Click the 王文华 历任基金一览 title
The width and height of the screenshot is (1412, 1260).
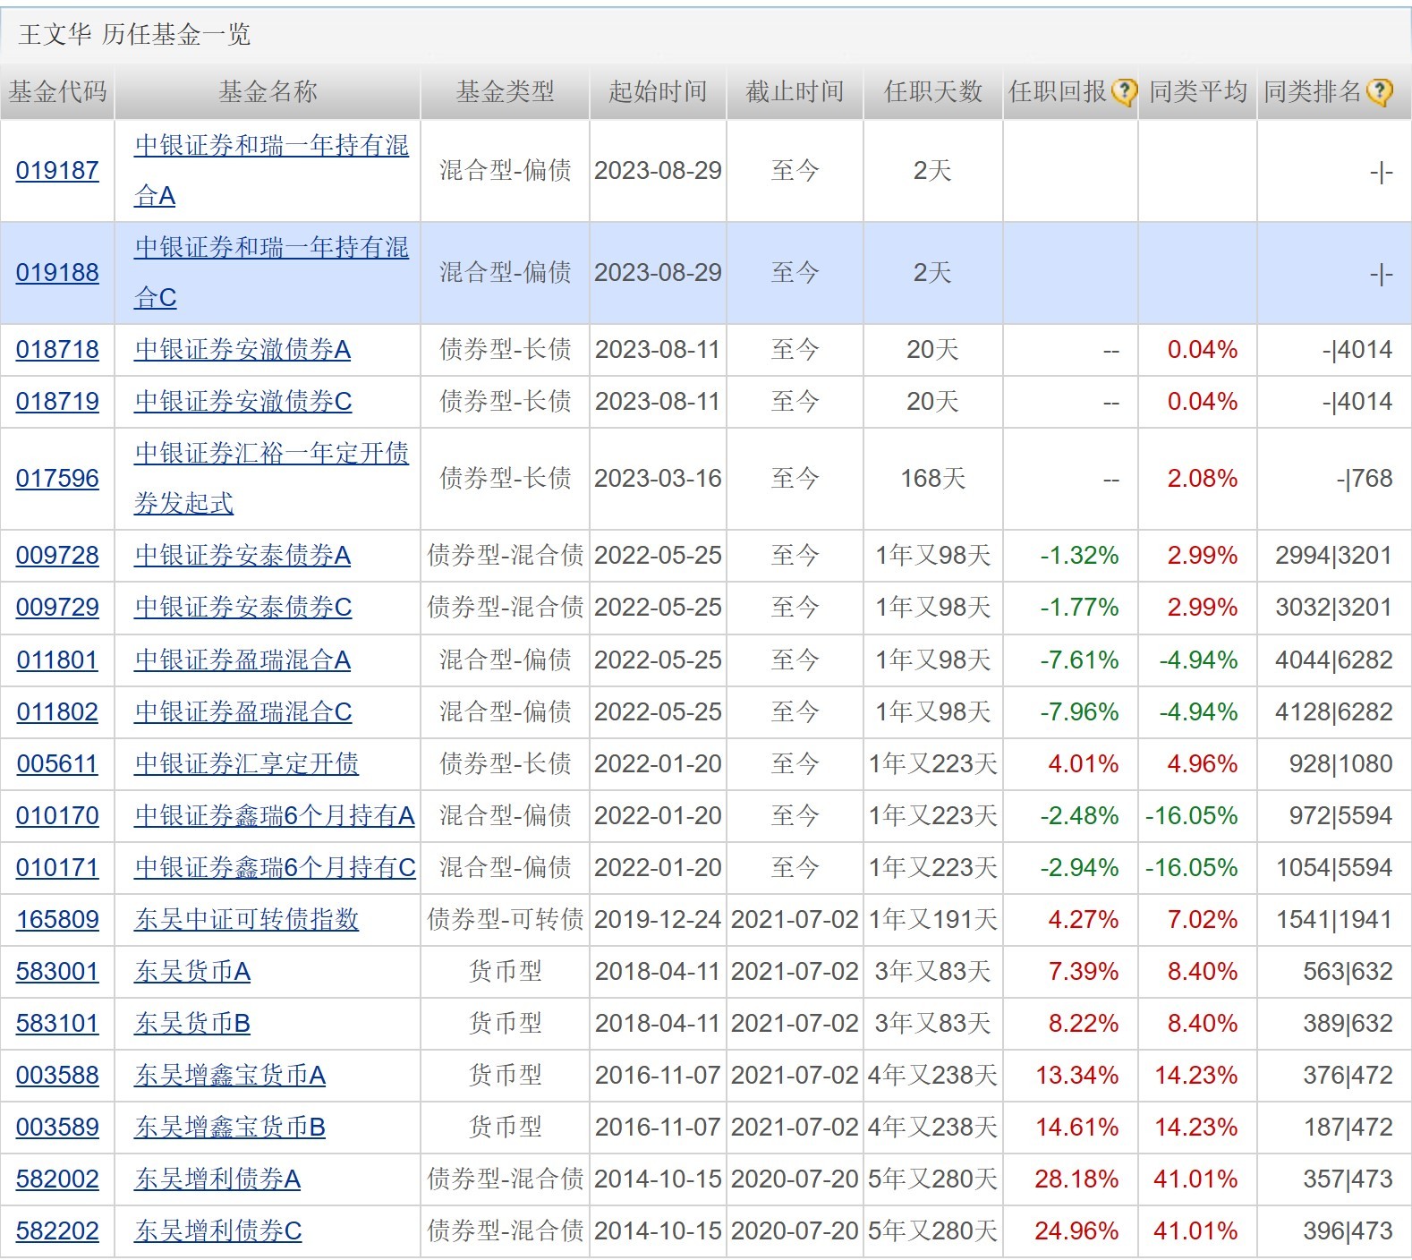tap(134, 34)
